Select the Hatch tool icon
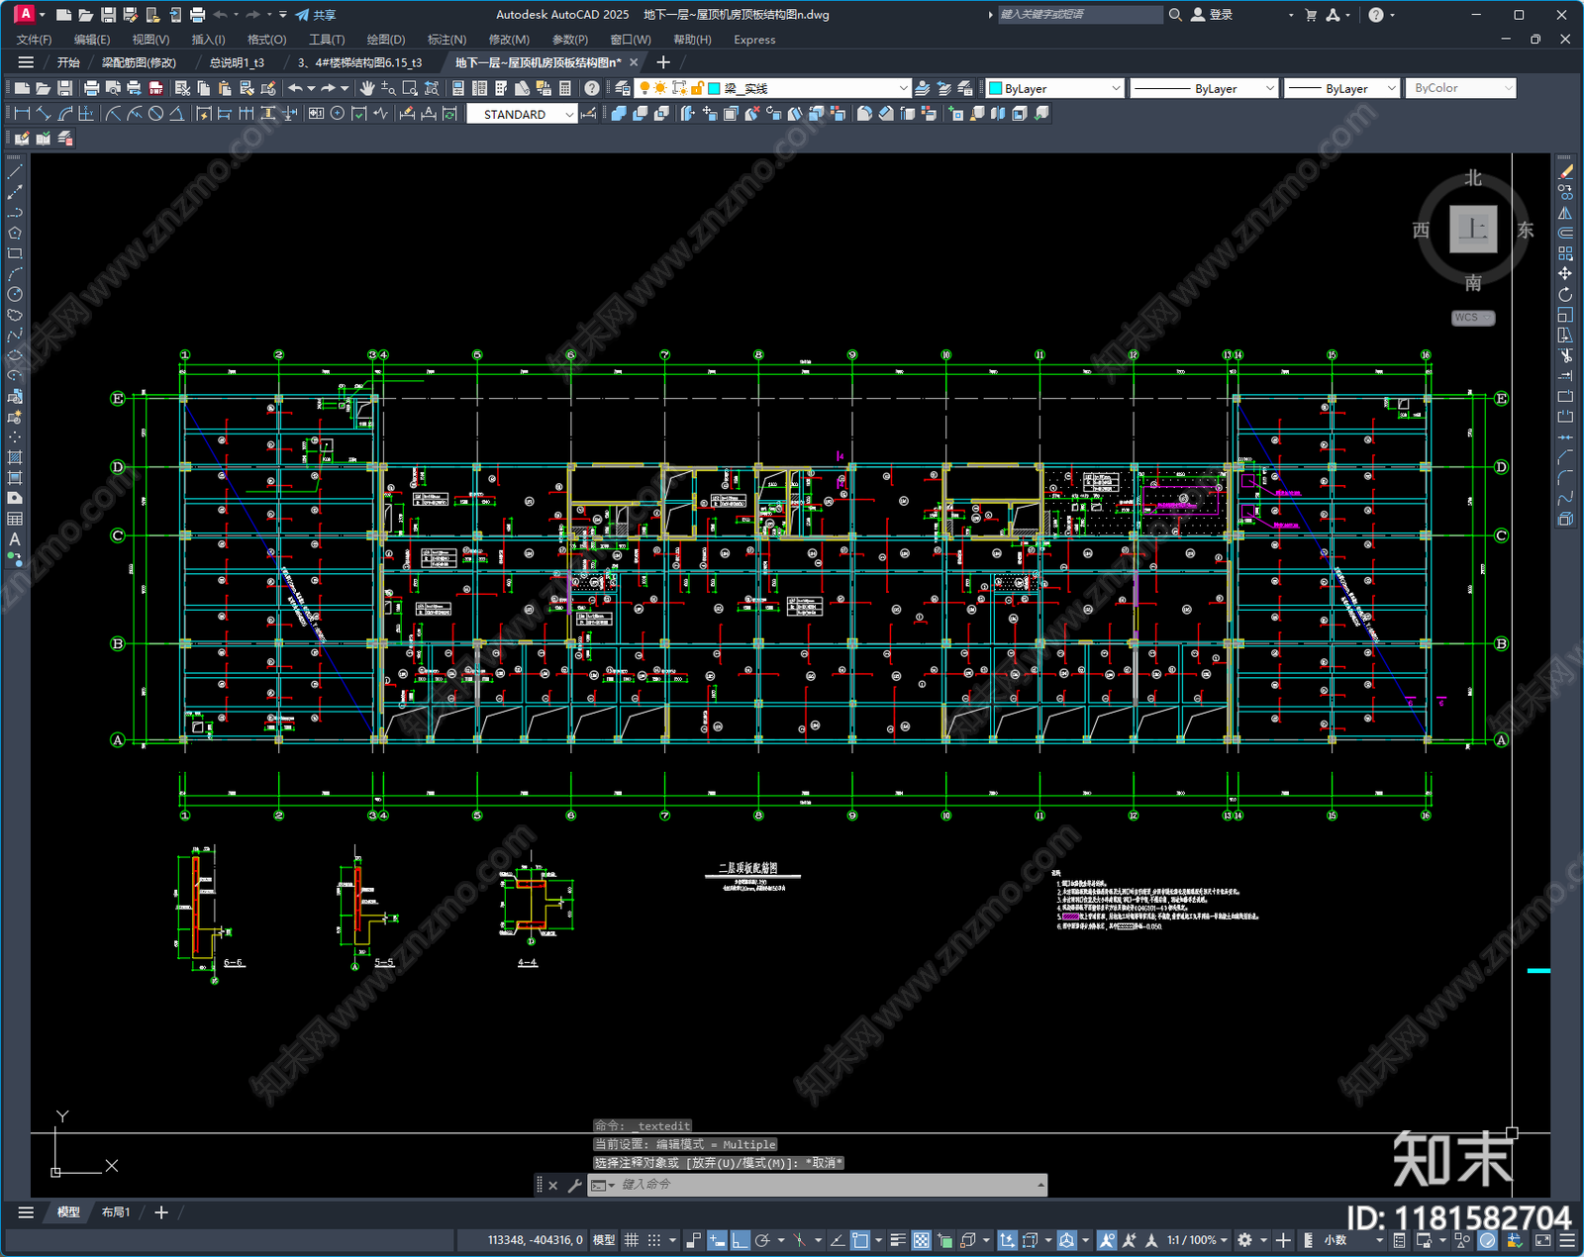Screen dimensions: 1584x1257 (15, 457)
